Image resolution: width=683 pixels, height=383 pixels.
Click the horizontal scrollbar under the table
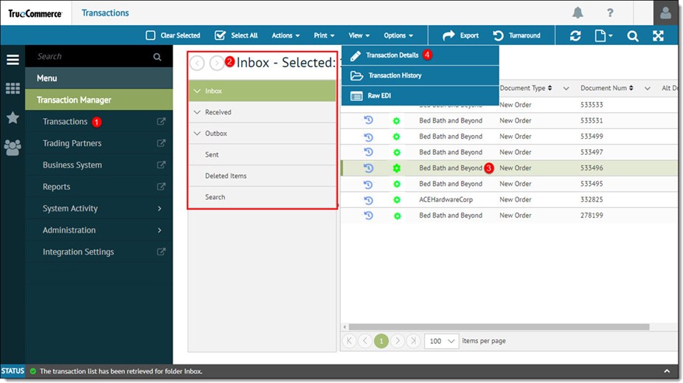[x=496, y=327]
